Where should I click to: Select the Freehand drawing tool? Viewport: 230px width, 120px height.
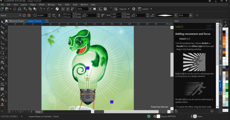click(2, 43)
